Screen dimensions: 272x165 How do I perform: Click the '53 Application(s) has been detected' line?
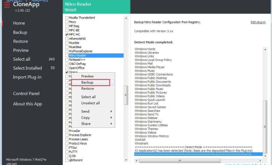point(193,151)
